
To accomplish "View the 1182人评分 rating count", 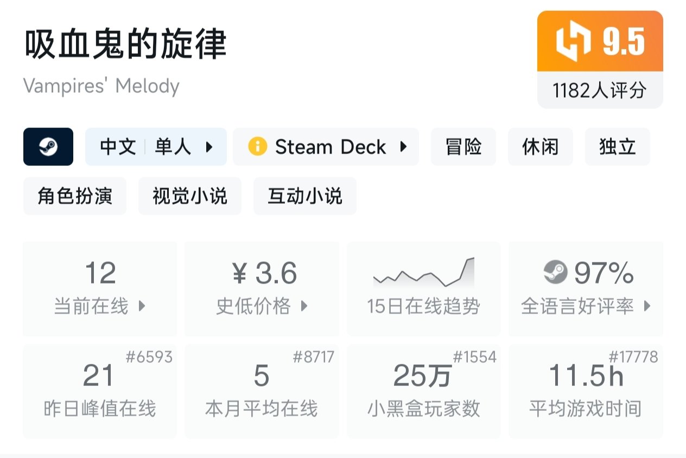I will [600, 90].
